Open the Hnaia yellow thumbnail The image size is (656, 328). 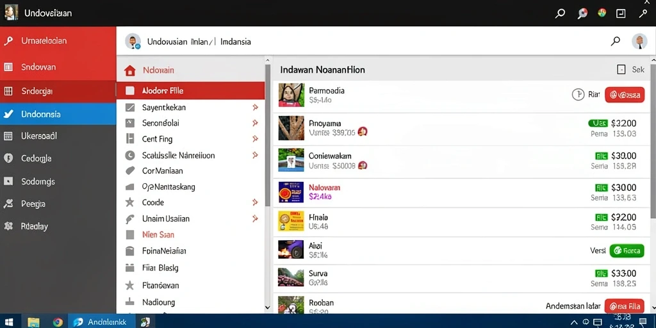click(291, 221)
